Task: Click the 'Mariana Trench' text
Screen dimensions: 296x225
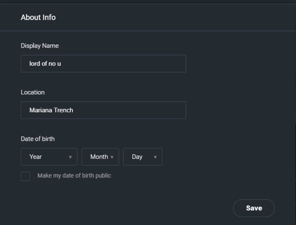Action: pos(51,110)
